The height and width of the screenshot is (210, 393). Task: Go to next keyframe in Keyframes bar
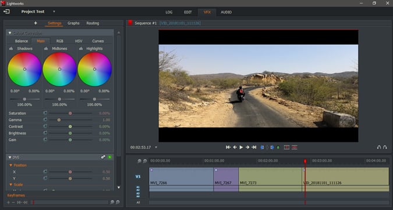pyautogui.click(x=25, y=202)
